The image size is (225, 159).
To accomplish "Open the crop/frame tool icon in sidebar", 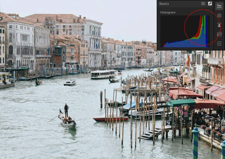I will [x=219, y=15].
